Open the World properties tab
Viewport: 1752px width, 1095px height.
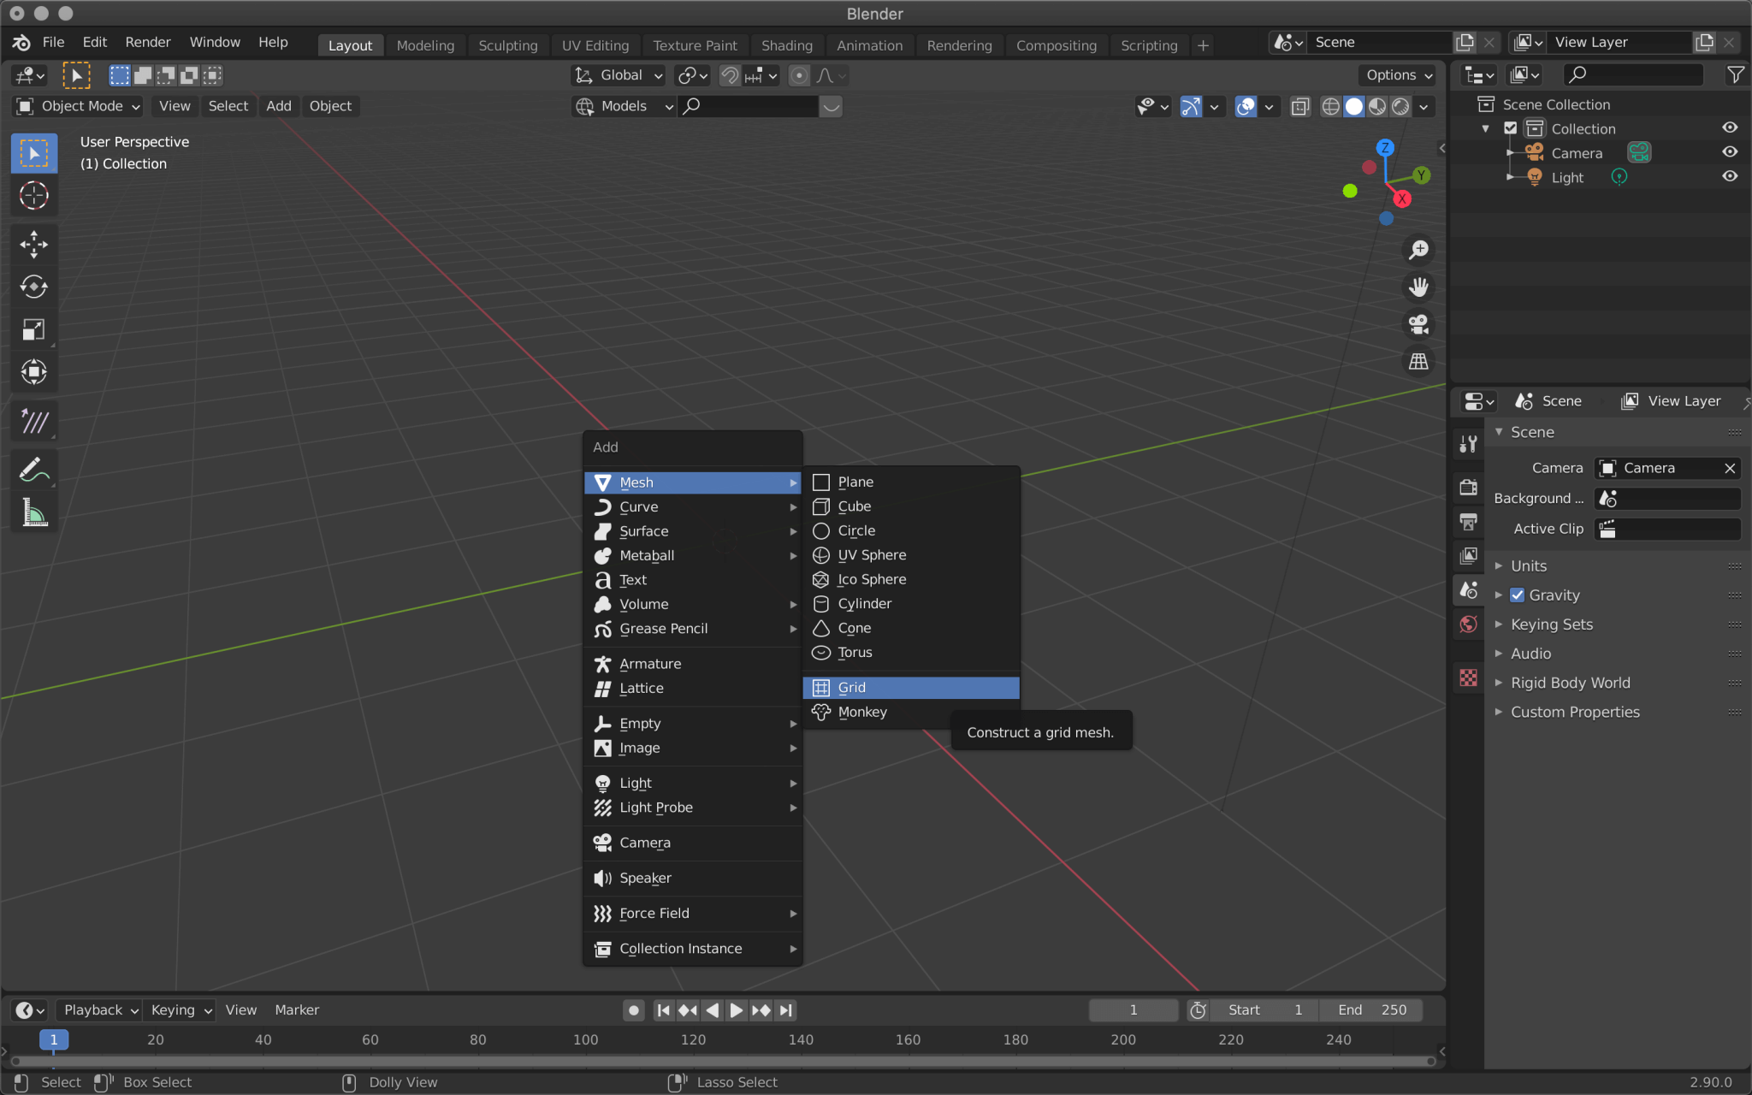[x=1469, y=624]
